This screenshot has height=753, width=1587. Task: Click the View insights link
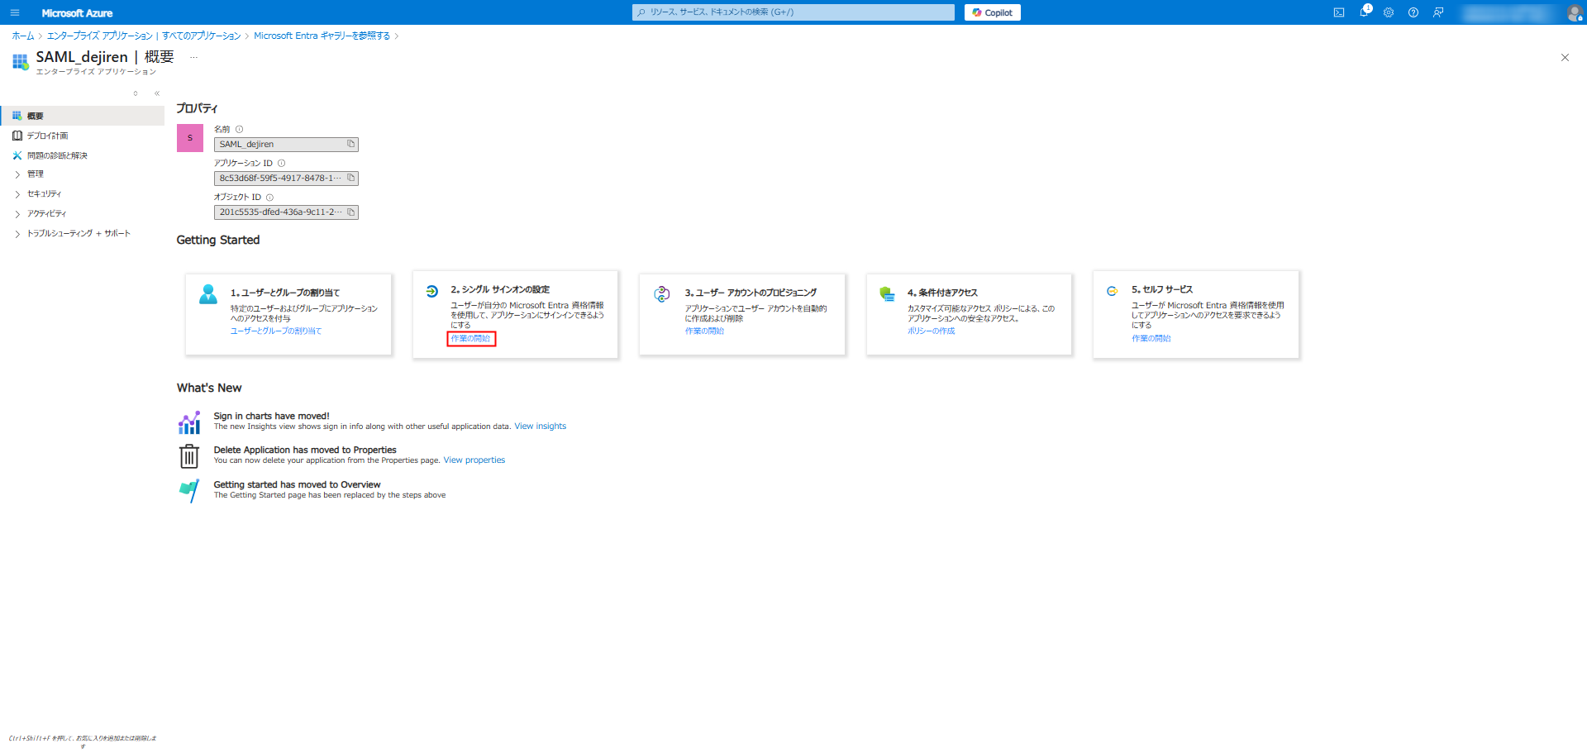tap(541, 427)
